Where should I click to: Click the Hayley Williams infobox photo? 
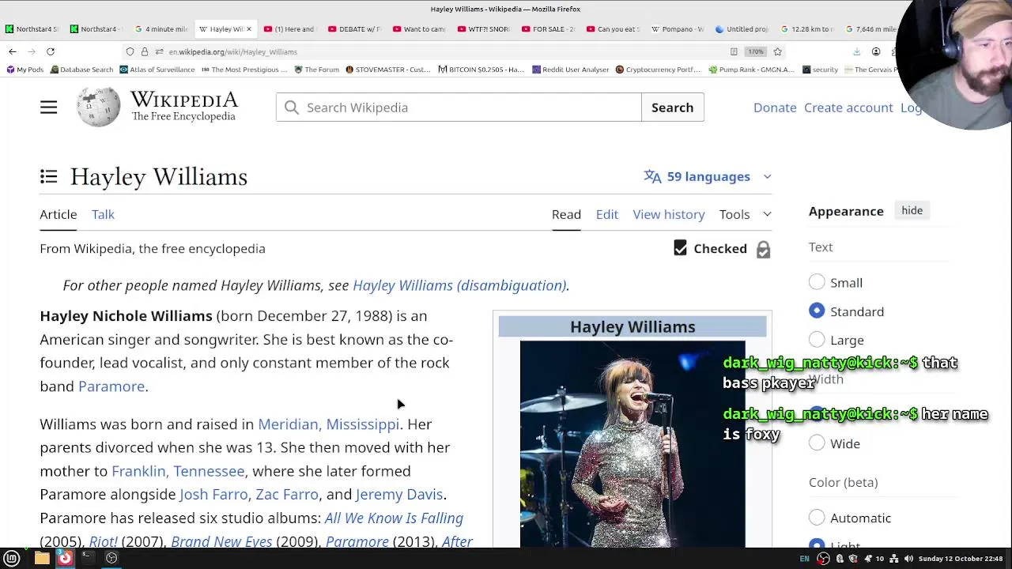(x=632, y=443)
